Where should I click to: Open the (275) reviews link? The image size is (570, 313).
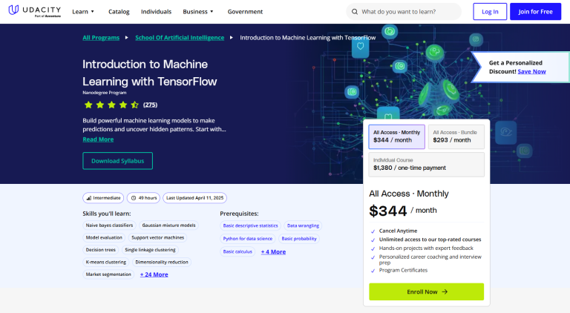coord(150,105)
